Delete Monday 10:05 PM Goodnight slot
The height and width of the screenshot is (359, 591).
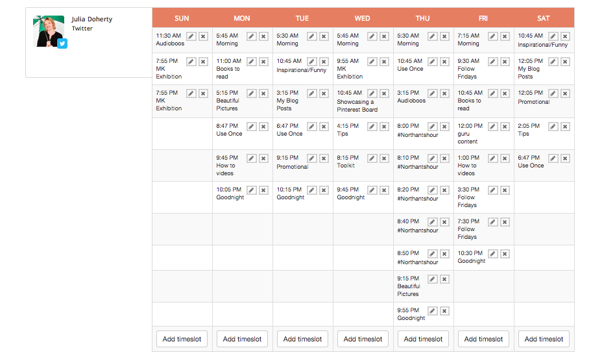[263, 190]
